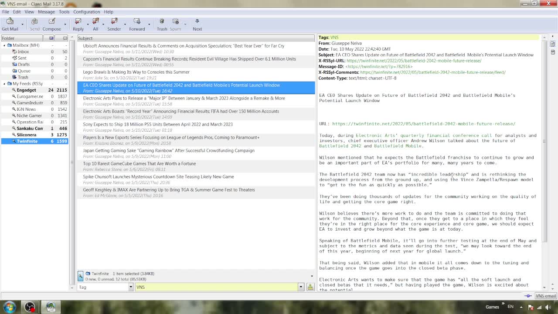Select the Inbox folder
Viewport: 558px width, 314px height.
(23, 51)
